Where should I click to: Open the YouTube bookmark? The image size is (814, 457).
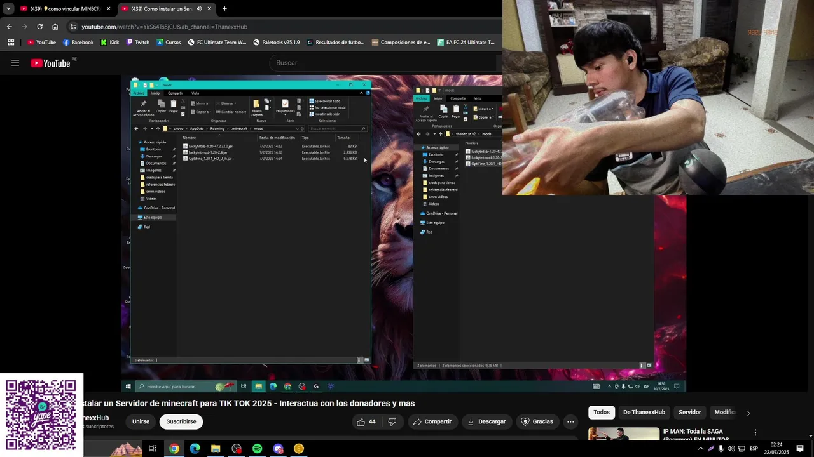[41, 43]
